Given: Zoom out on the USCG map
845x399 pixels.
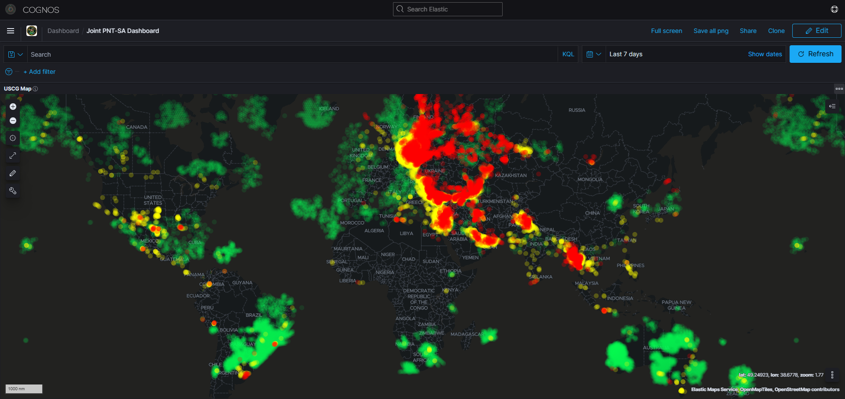Looking at the screenshot, I should pos(13,121).
